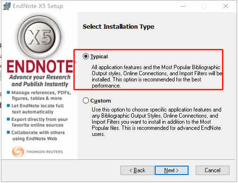Click the red ENDNOTE wordmark
Viewport: 238px width, 183px height.
click(x=40, y=66)
